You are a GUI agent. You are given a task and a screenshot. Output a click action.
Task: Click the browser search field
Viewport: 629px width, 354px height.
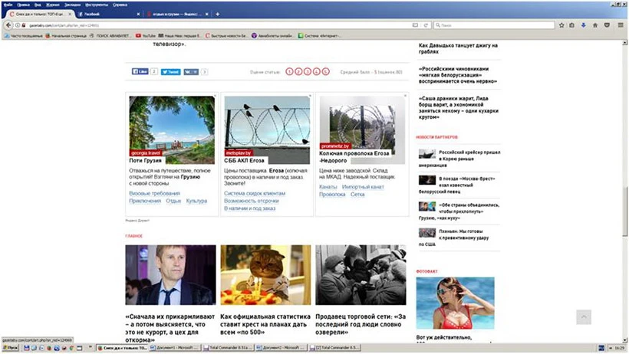pyautogui.click(x=494, y=25)
